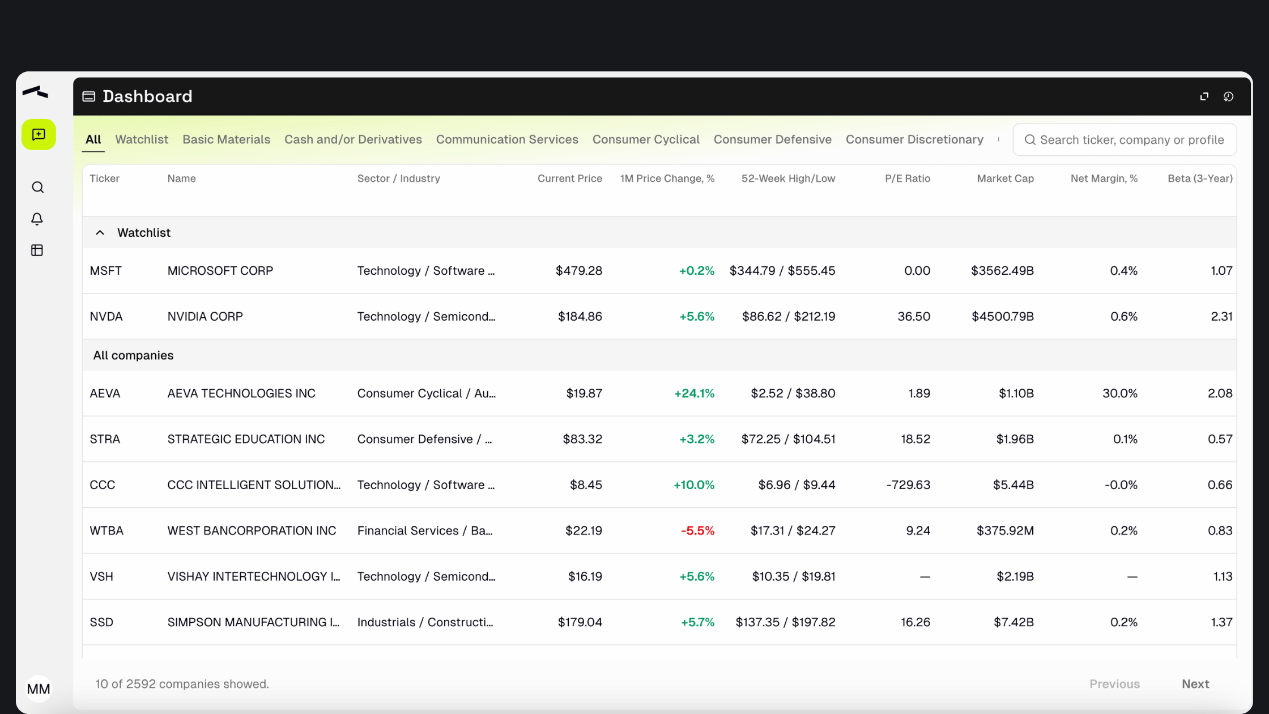Open the NVIDIA CORP row
This screenshot has width=1269, height=714.
click(x=205, y=317)
